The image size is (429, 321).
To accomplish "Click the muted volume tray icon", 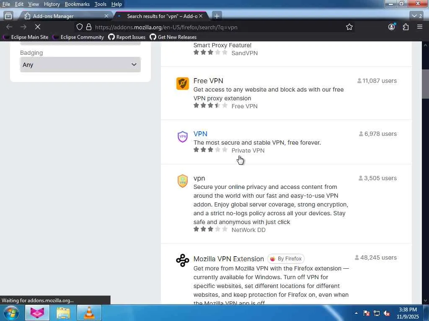I will [387, 313].
